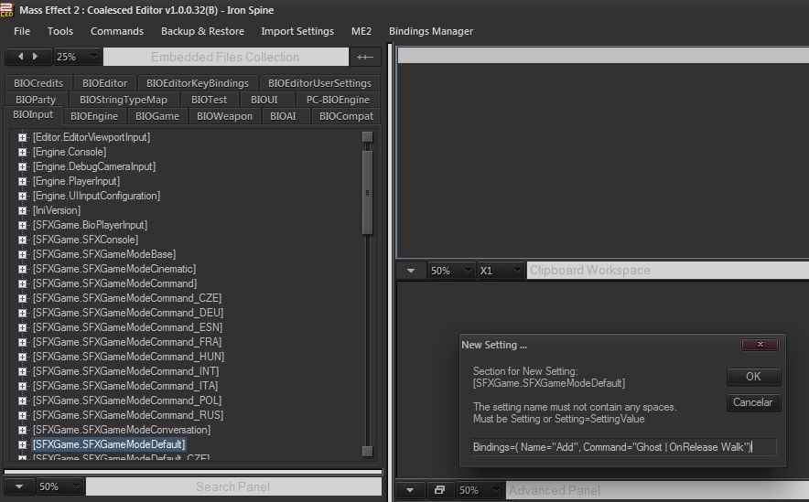Select [SFXGame.SFXGameModeCommand_FRA] in the tree
The height and width of the screenshot is (502, 809).
[127, 342]
